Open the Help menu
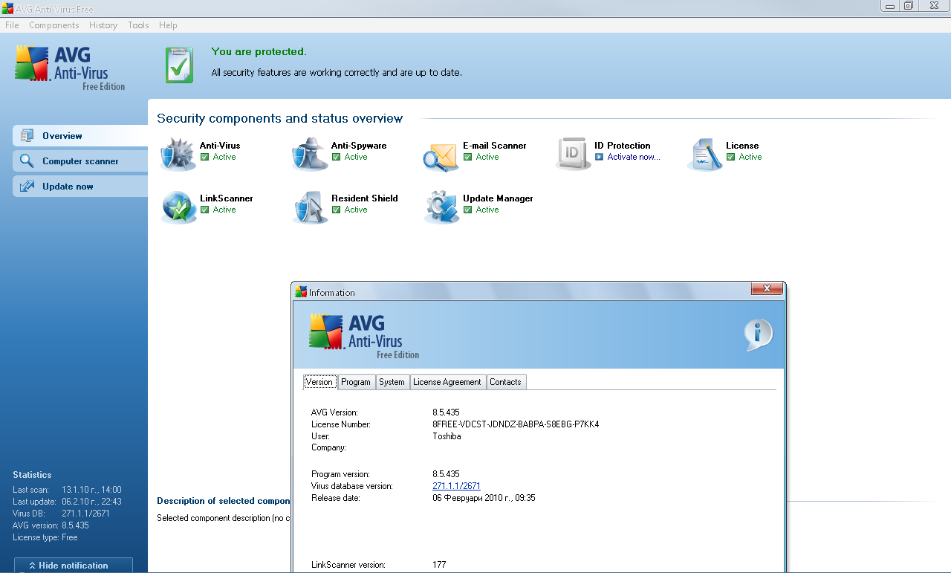Screen dimensions: 951x573 (168, 25)
